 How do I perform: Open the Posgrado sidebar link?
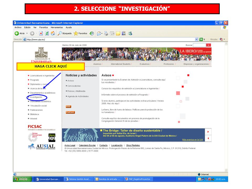point(35,80)
